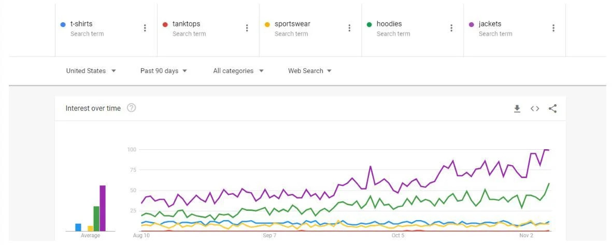Viewport: 612px width, 245px height.
Task: Open three-dot menu for sportswear term
Action: click(x=349, y=28)
